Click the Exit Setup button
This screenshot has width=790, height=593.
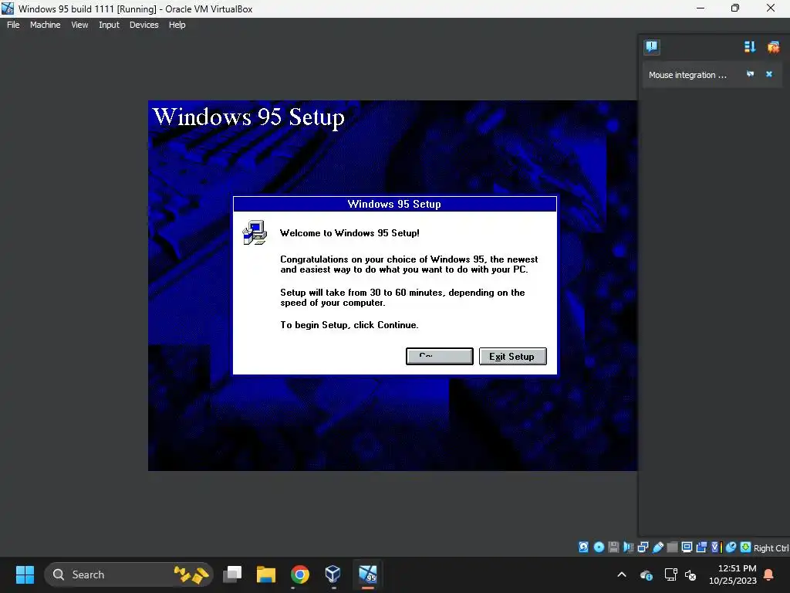(x=512, y=356)
